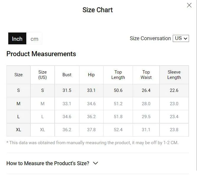The height and width of the screenshot is (177, 197).
Task: Expand How to Measure the Product's Size
Action: click(x=52, y=163)
